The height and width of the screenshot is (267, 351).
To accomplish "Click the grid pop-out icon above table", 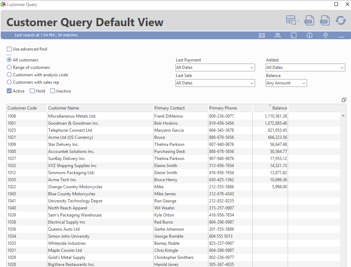I will click(344, 100).
